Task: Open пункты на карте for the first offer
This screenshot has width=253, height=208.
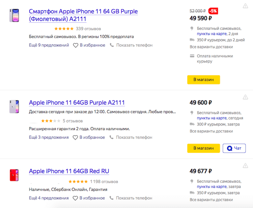Action: pyautogui.click(x=212, y=34)
